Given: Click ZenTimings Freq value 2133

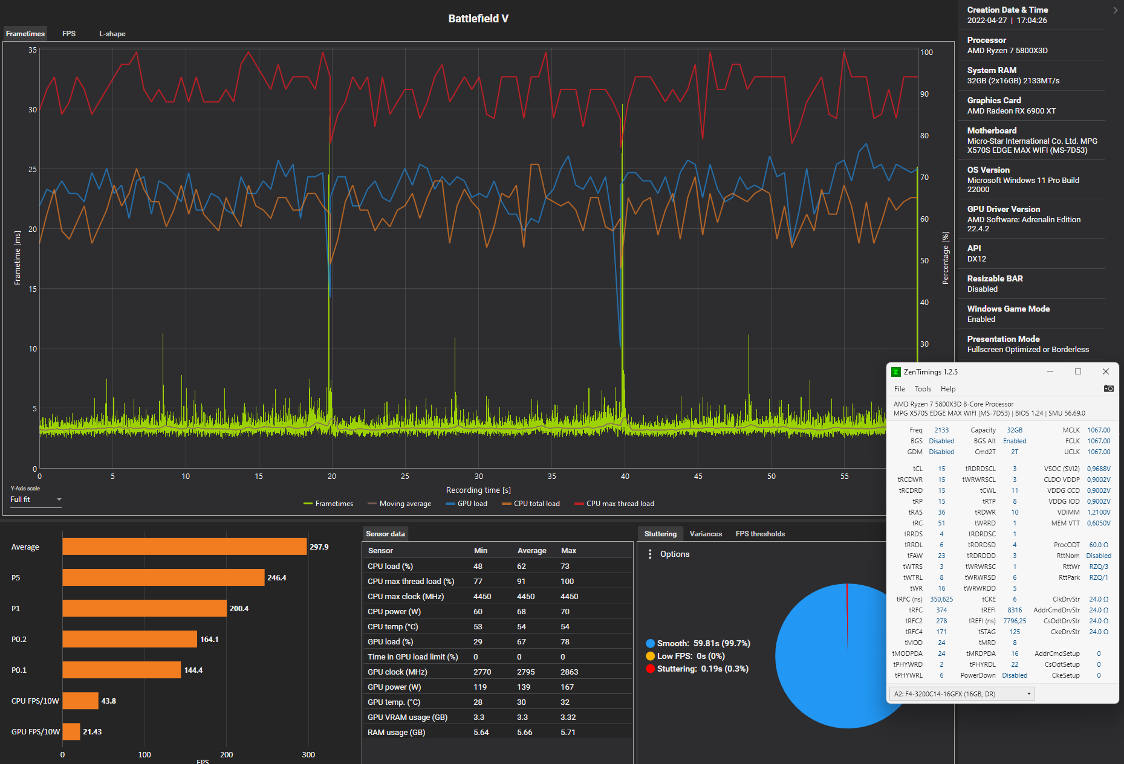Looking at the screenshot, I should coord(941,430).
